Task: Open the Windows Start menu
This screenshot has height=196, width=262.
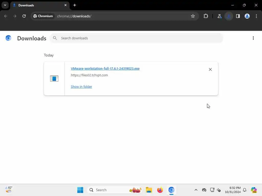Action: [x=80, y=190]
